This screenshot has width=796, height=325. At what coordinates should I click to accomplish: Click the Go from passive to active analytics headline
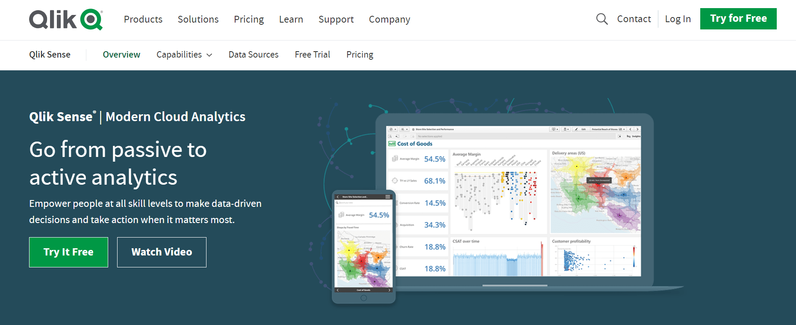118,163
